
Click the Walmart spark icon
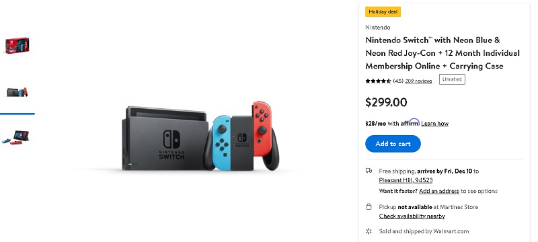pos(369,231)
